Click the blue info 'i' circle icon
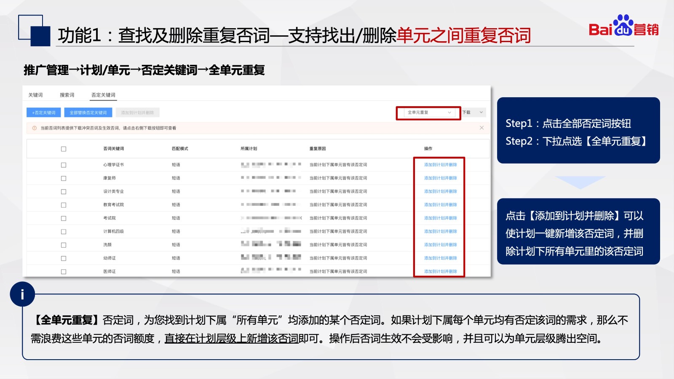This screenshot has height=379, width=674. pyautogui.click(x=22, y=294)
